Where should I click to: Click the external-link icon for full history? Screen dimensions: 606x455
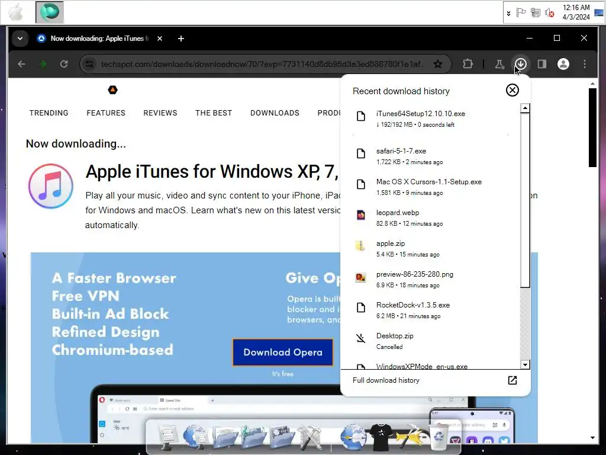pos(512,380)
